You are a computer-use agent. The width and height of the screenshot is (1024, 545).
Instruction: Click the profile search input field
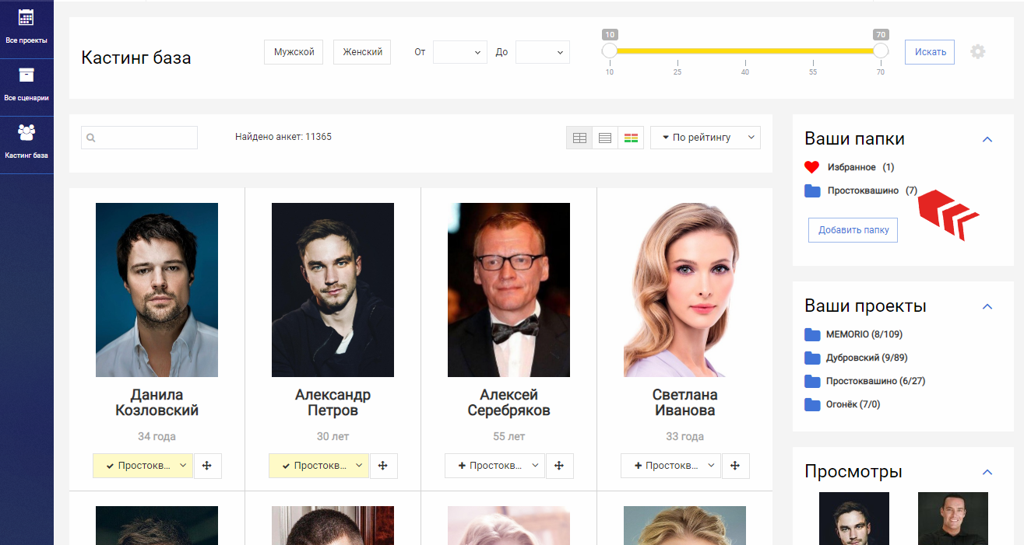pyautogui.click(x=139, y=138)
